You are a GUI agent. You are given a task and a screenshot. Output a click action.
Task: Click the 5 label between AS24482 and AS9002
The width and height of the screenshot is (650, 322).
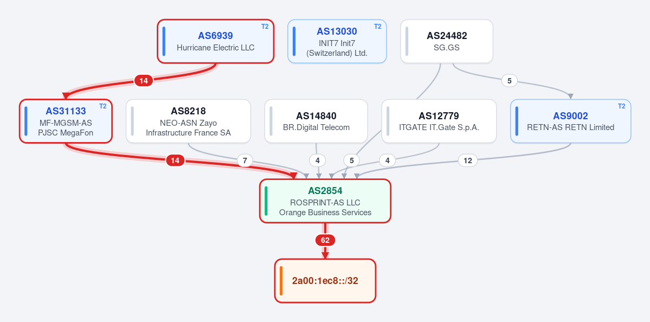coord(510,81)
